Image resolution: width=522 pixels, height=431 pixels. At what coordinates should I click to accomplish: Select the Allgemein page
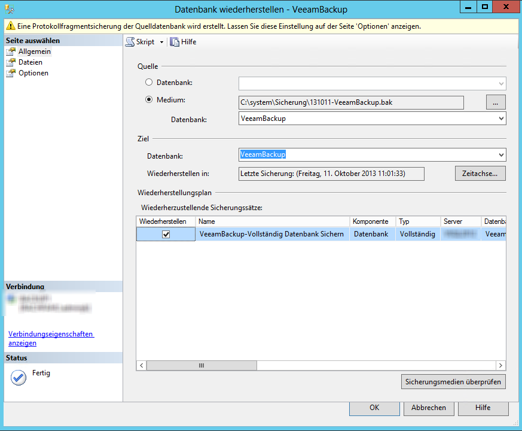coord(35,51)
